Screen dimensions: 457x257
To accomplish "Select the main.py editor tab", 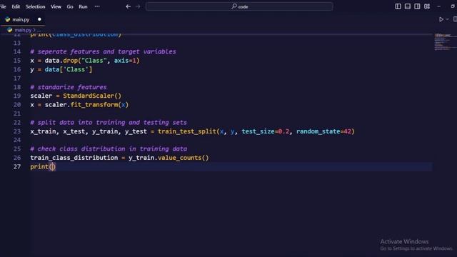I will coord(22,19).
